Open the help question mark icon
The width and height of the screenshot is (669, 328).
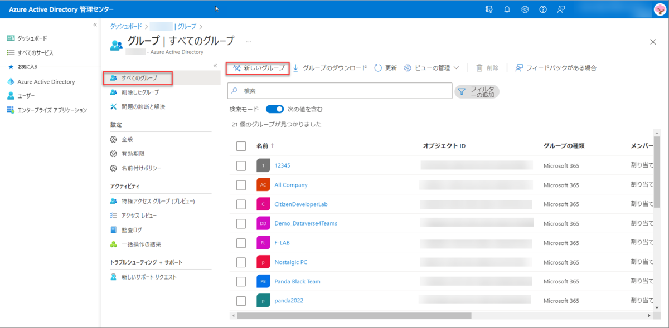542,9
